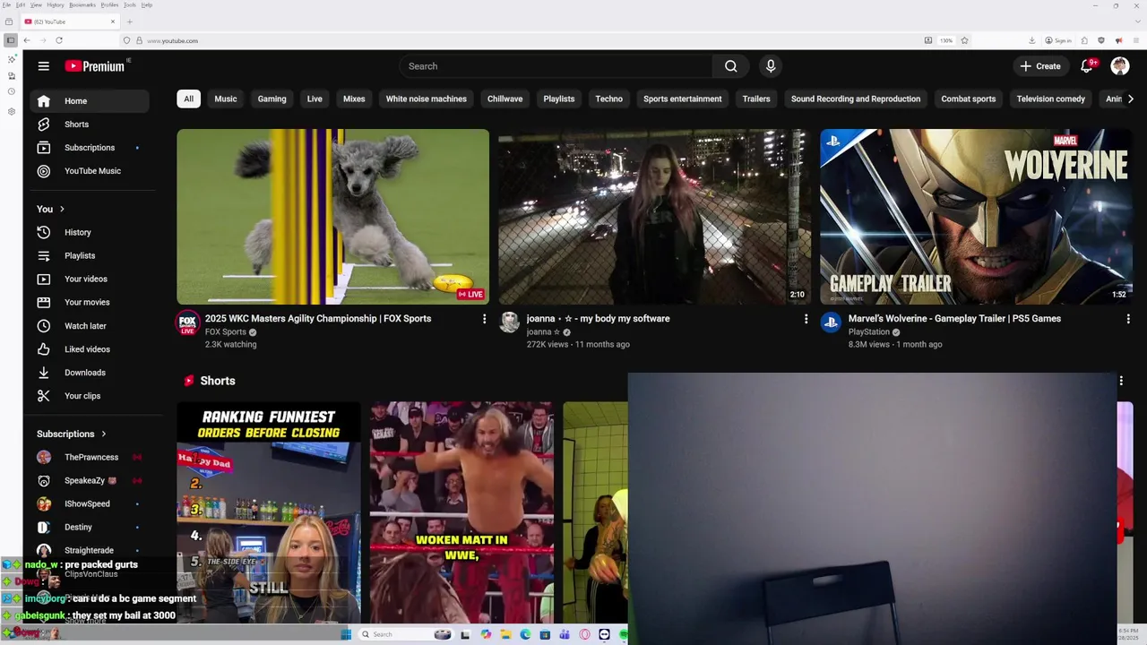Open Woken Matt in WWE short
1147x645 pixels.
[461, 512]
